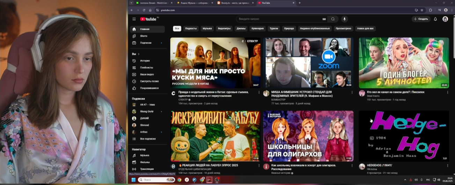This screenshot has height=185, width=455.
Task: Open the browser tab search dropdown
Action: (131, 3)
